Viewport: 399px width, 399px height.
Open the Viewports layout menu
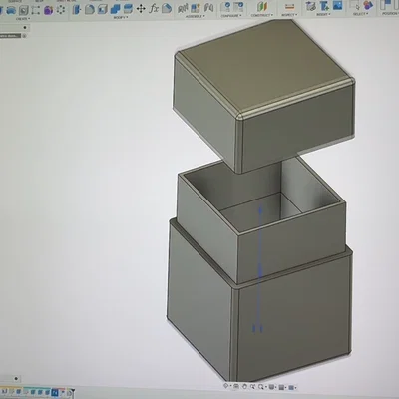tap(292, 388)
